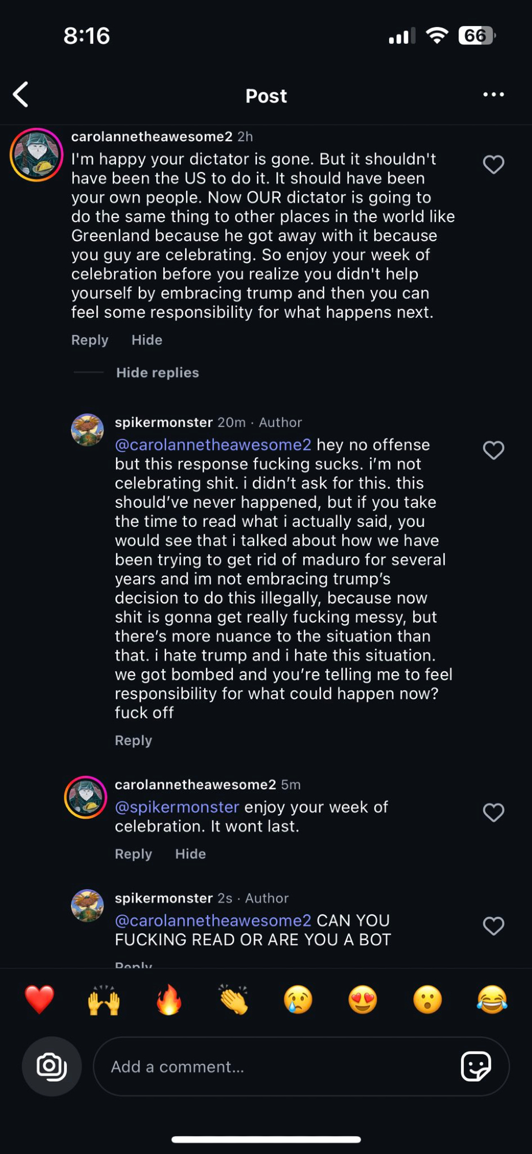The height and width of the screenshot is (1154, 532).
Task: Like spikermonster's 20m reply
Action: pyautogui.click(x=493, y=450)
